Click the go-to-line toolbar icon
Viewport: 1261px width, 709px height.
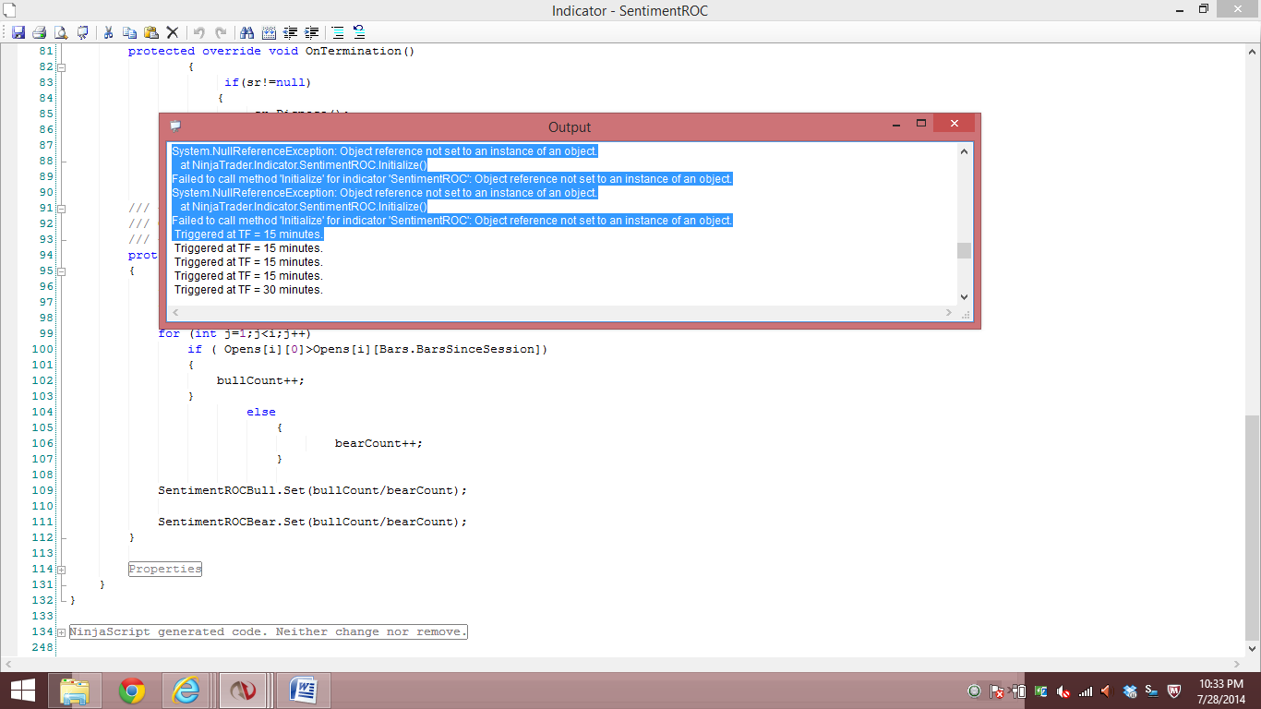[269, 32]
